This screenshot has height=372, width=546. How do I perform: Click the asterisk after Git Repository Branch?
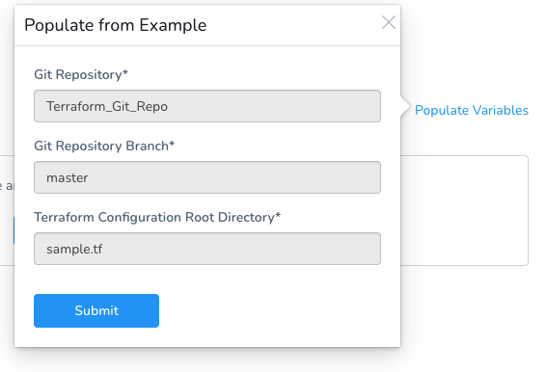click(172, 144)
